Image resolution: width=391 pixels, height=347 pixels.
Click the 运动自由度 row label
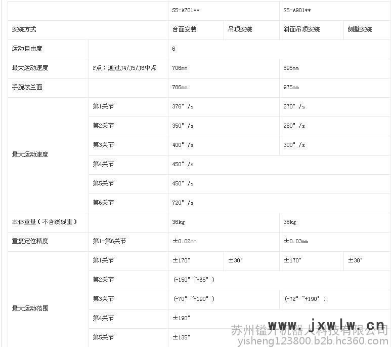coord(27,49)
